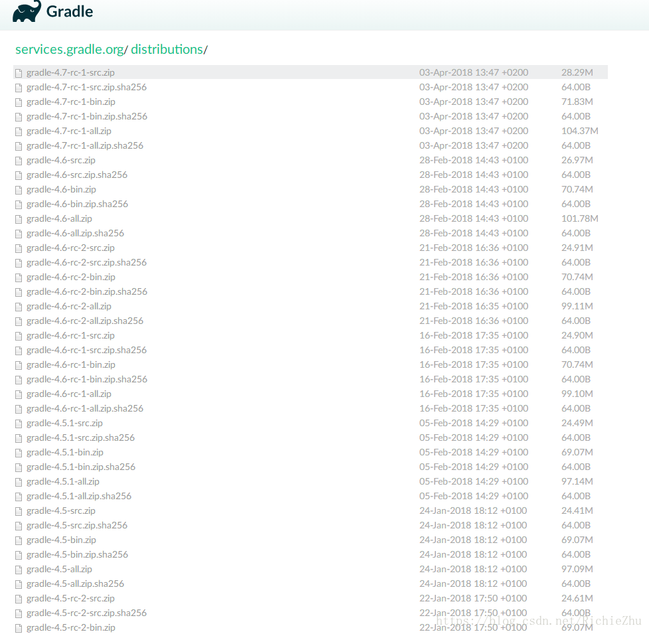Open the distributions breadcrumb link
649x634 pixels.
pos(167,49)
